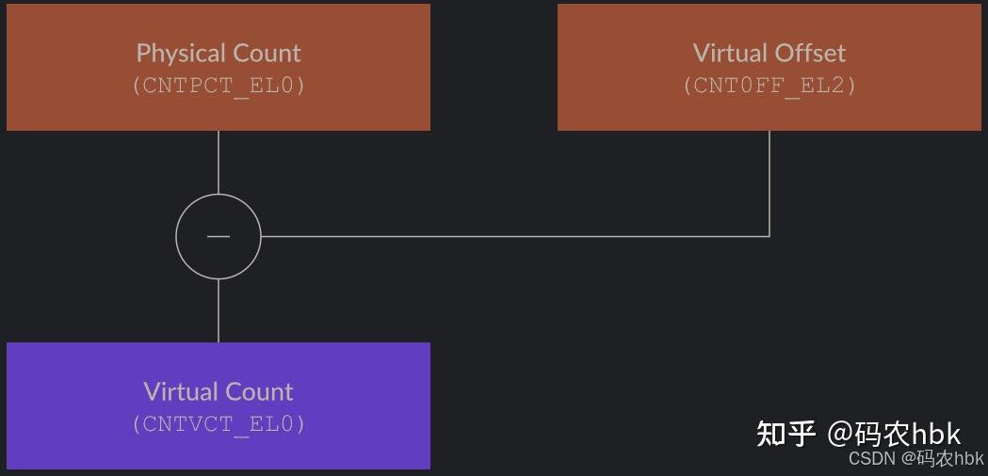
Task: Click the "Virtual Count" title text
Action: click(x=219, y=391)
